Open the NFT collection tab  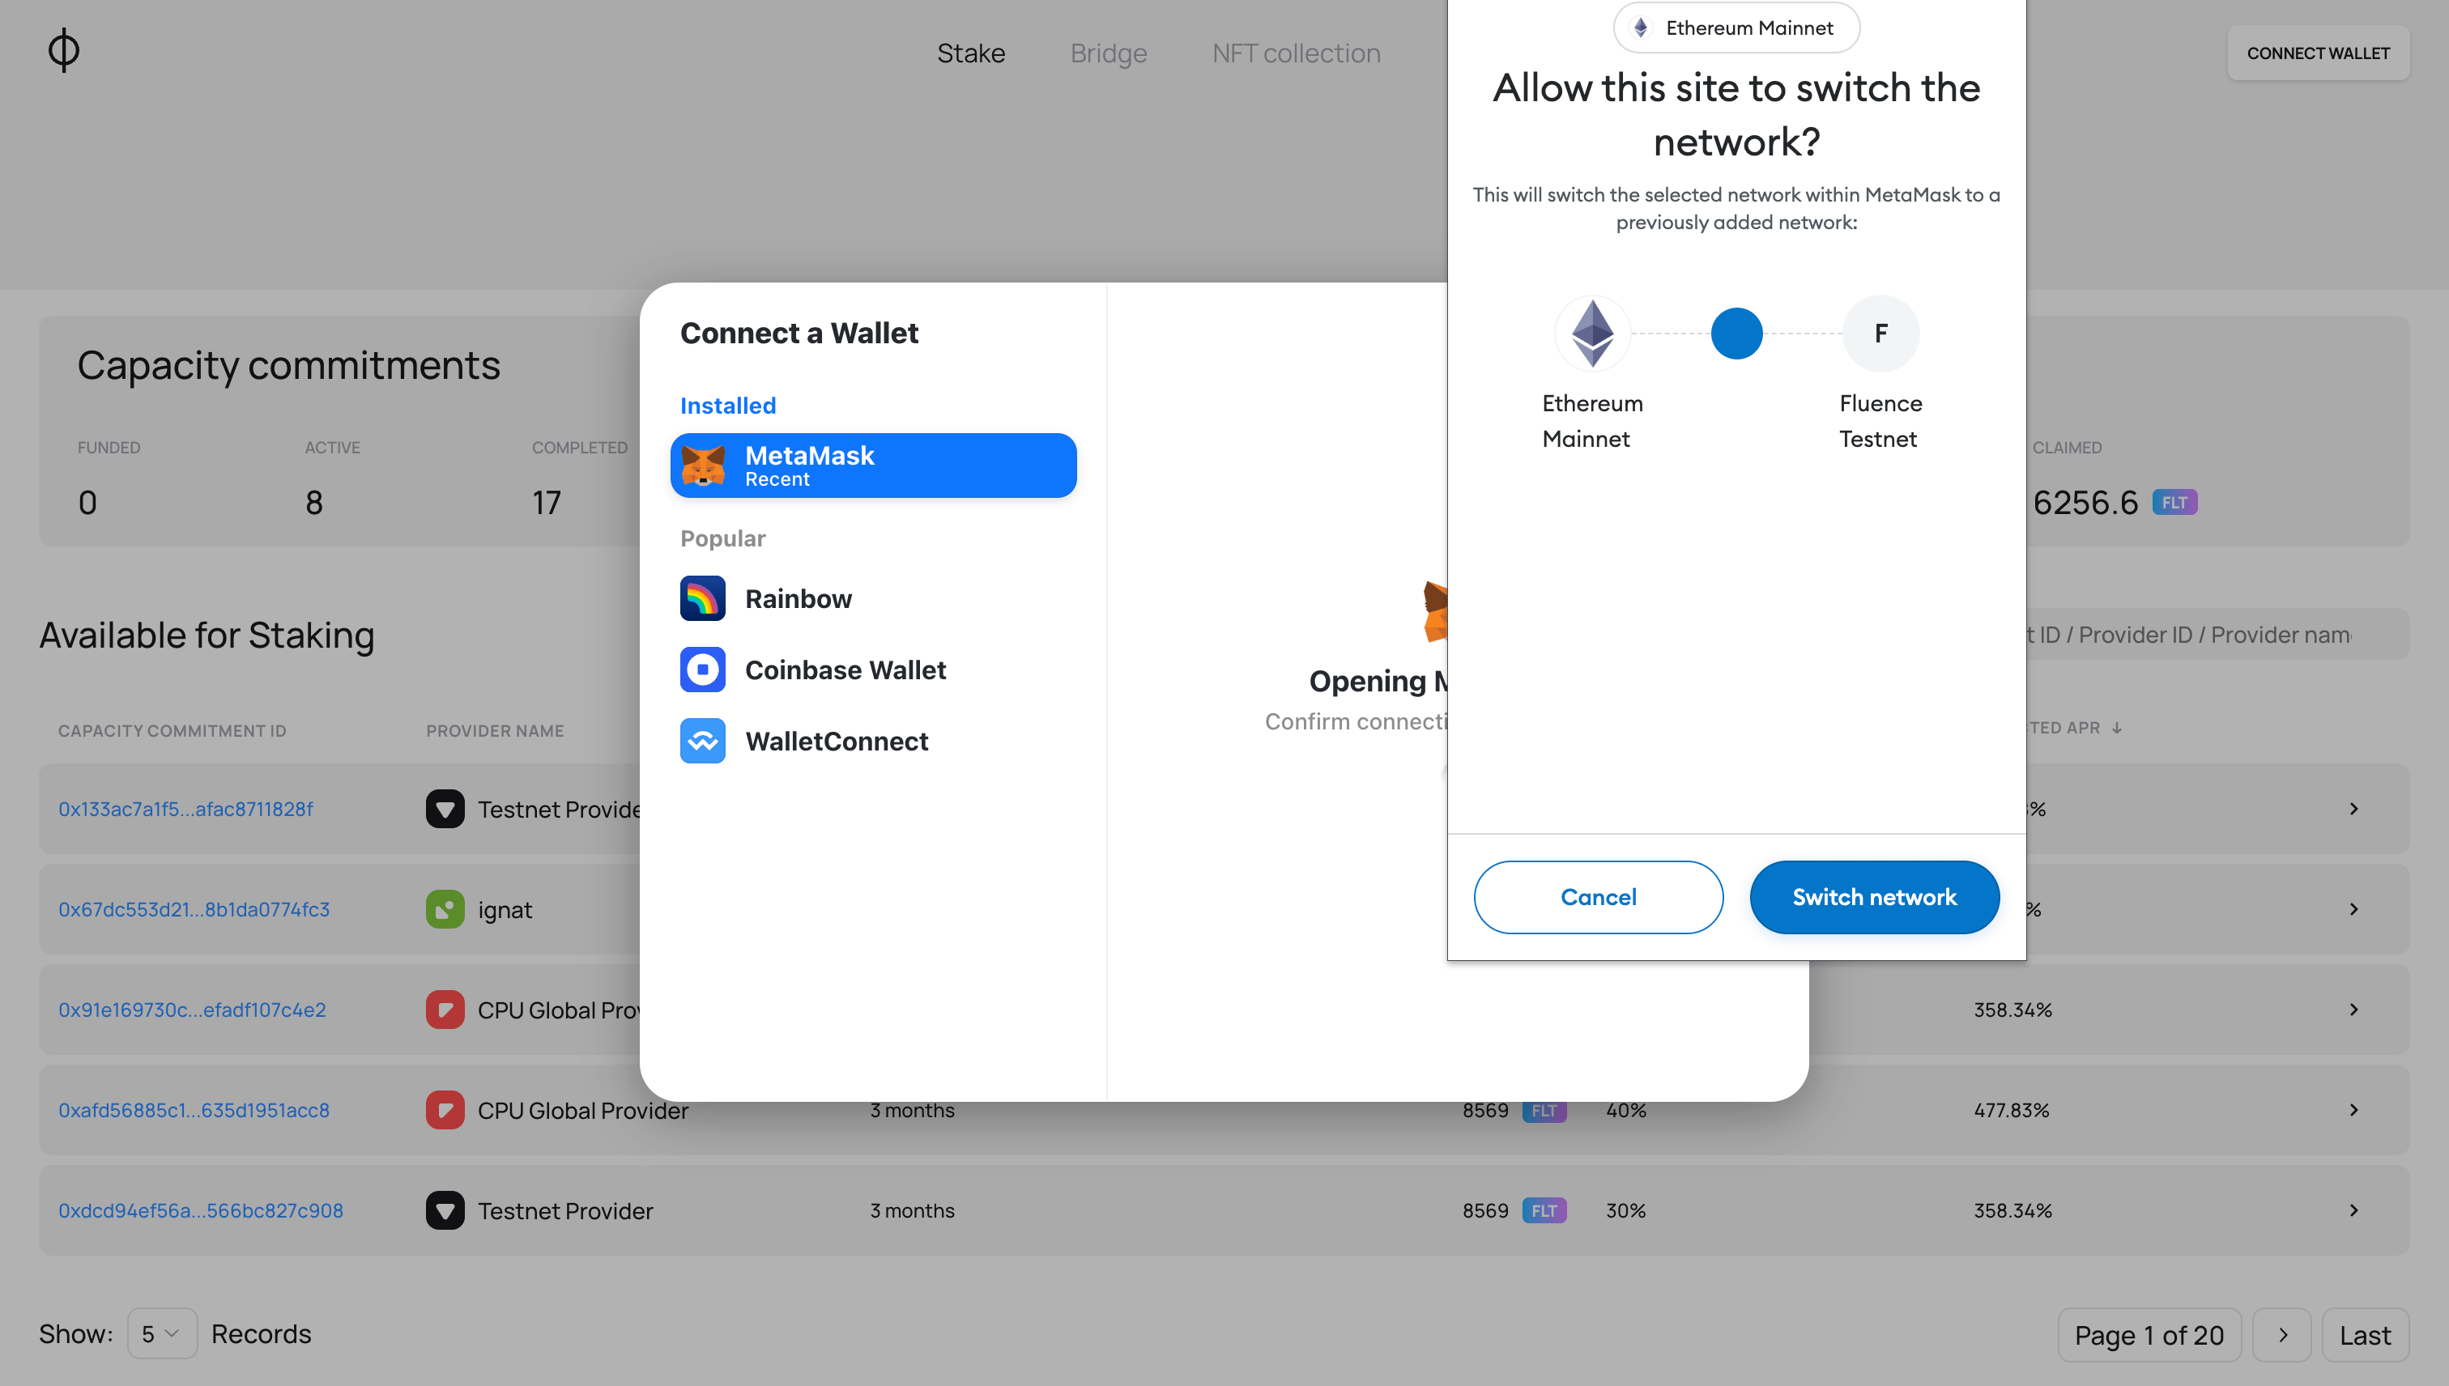1296,53
